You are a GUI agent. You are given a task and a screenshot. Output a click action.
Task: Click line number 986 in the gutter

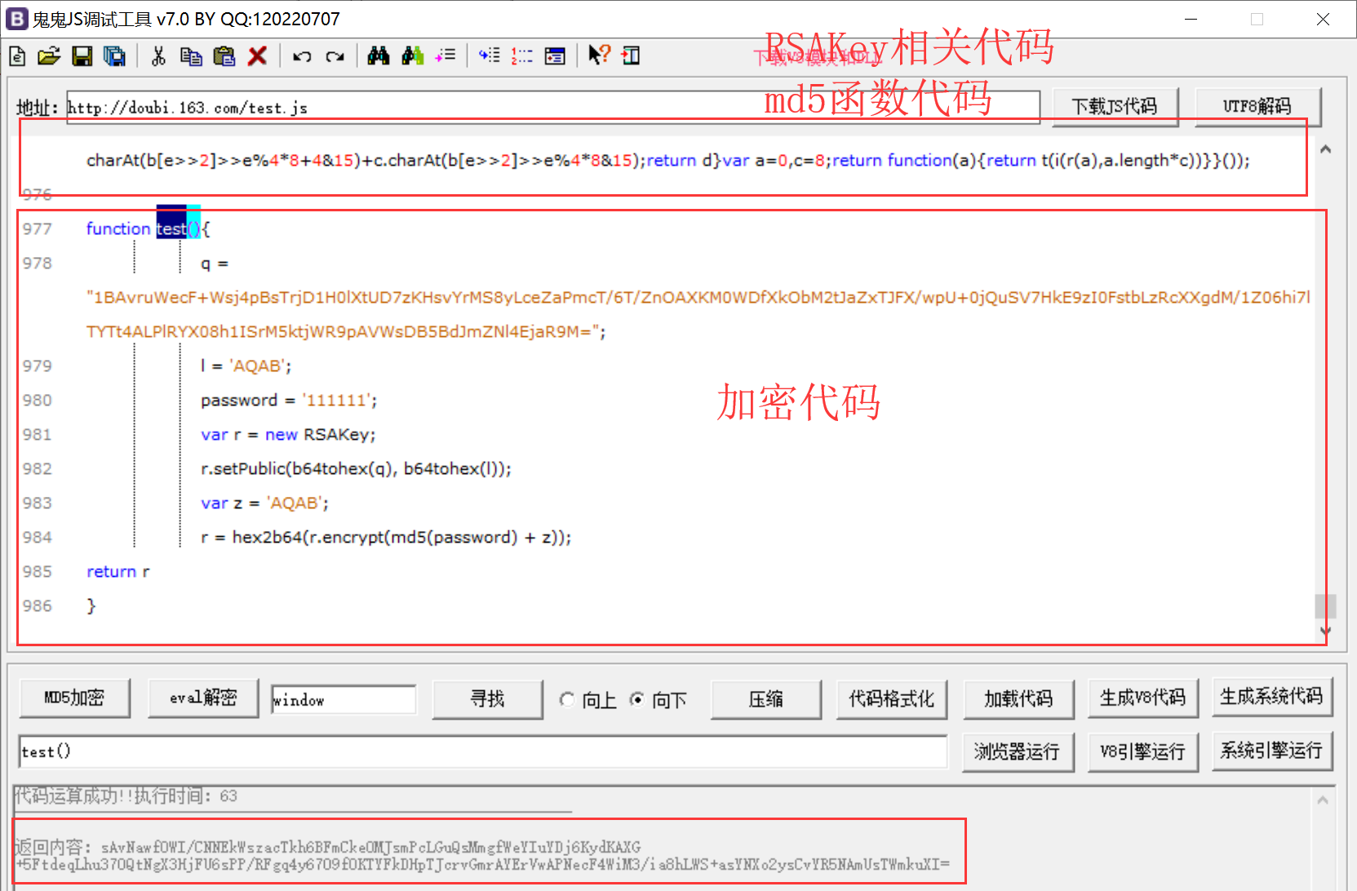38,606
